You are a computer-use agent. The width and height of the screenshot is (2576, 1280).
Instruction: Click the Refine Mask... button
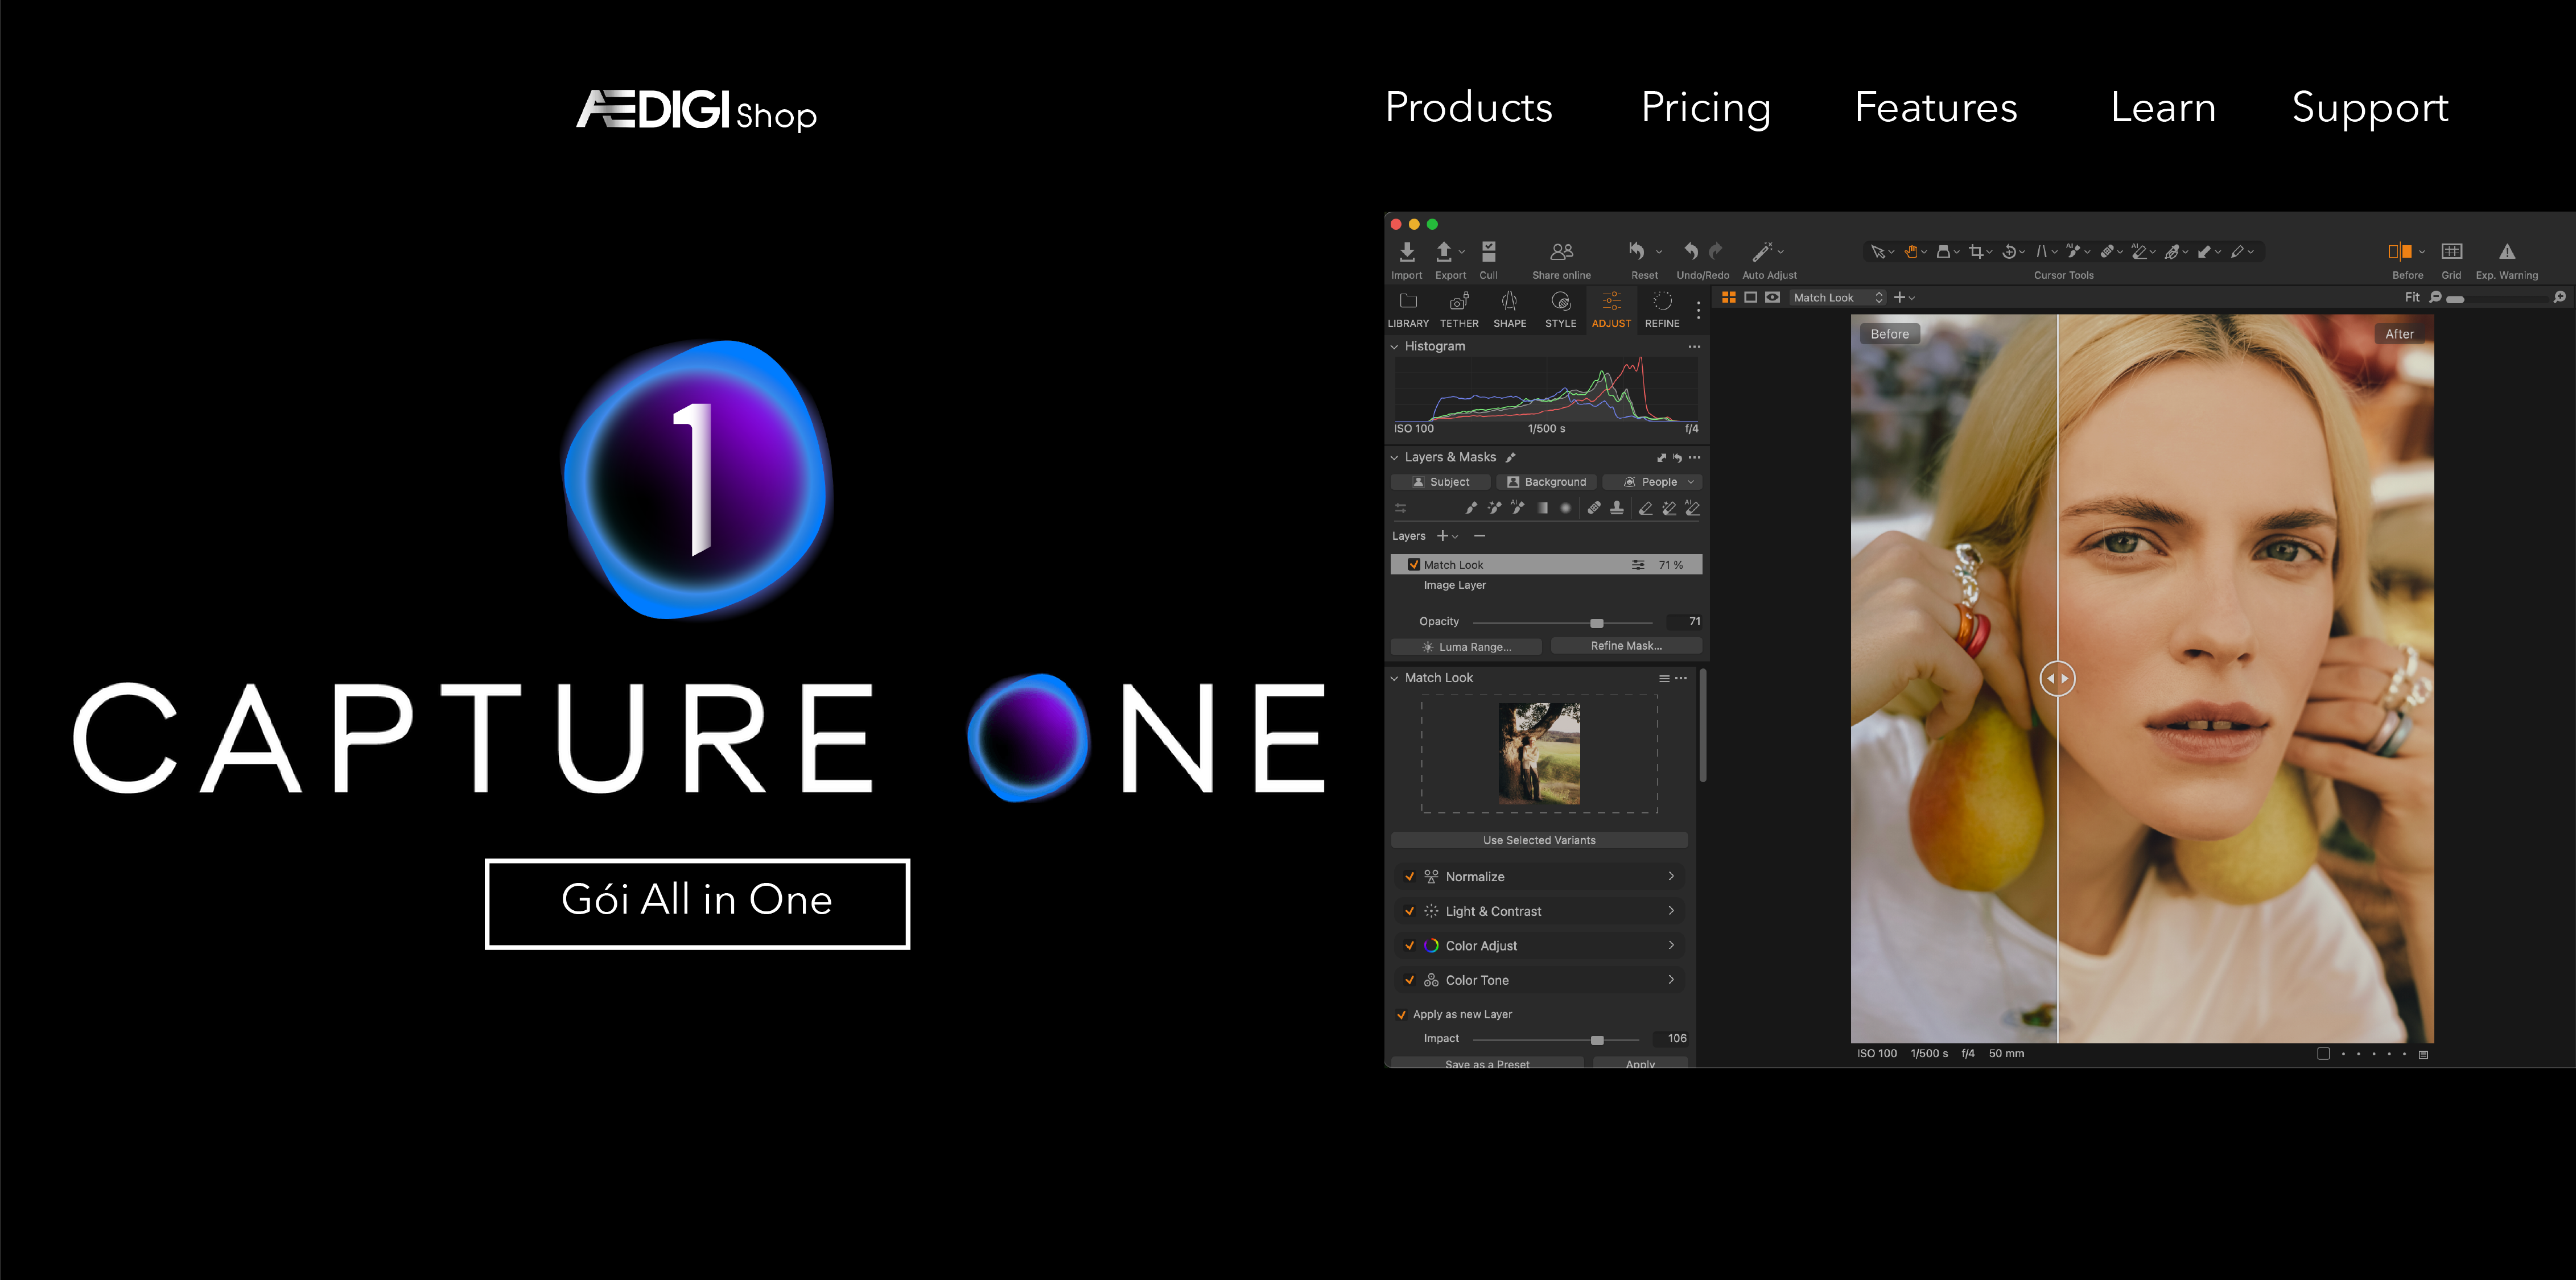click(x=1626, y=646)
